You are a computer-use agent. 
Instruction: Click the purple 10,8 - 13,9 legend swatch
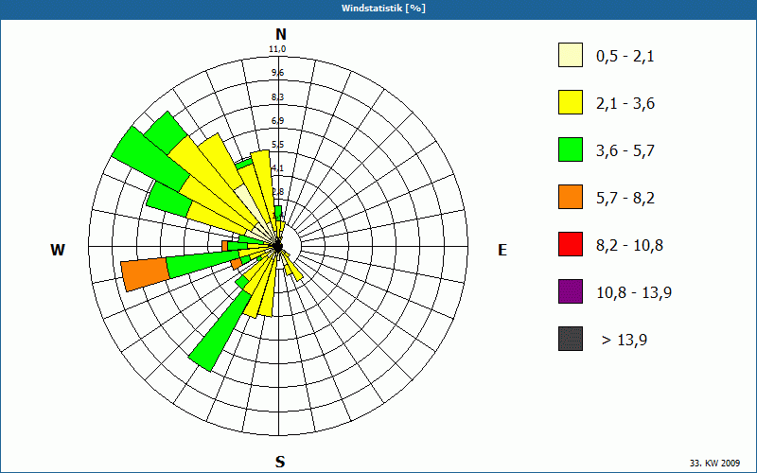571,291
